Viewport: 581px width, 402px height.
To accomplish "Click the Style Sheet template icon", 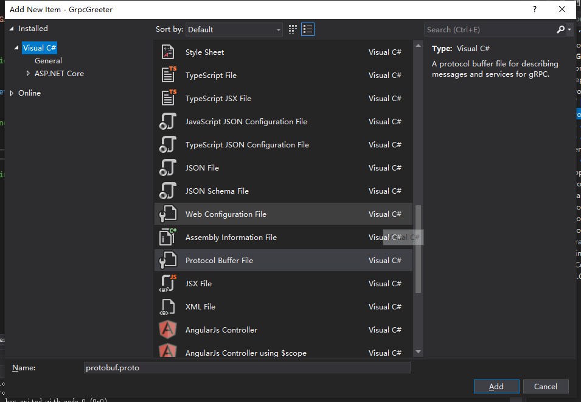I will (168, 52).
